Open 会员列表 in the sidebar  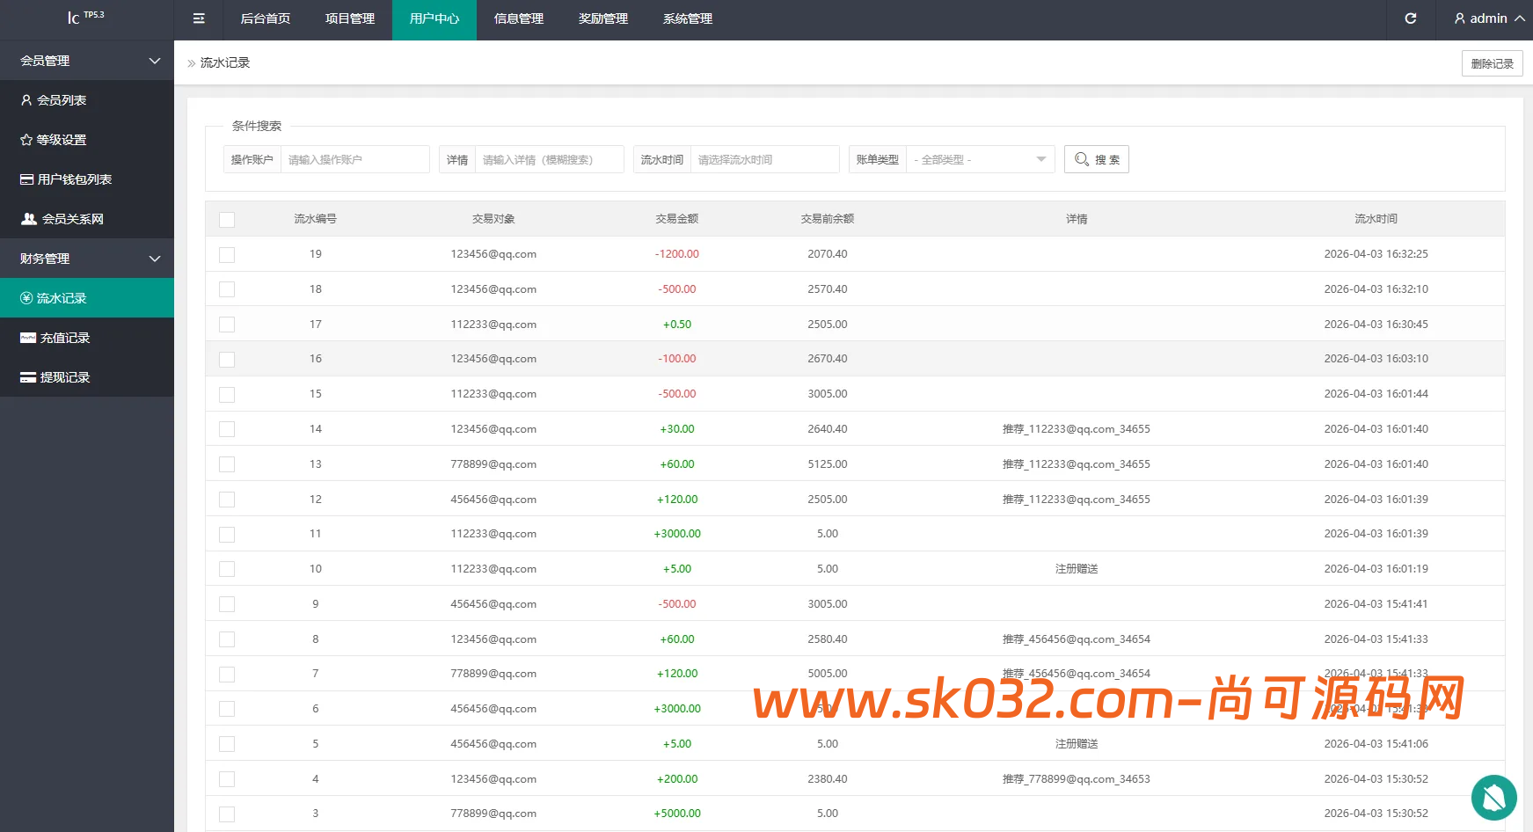click(87, 100)
